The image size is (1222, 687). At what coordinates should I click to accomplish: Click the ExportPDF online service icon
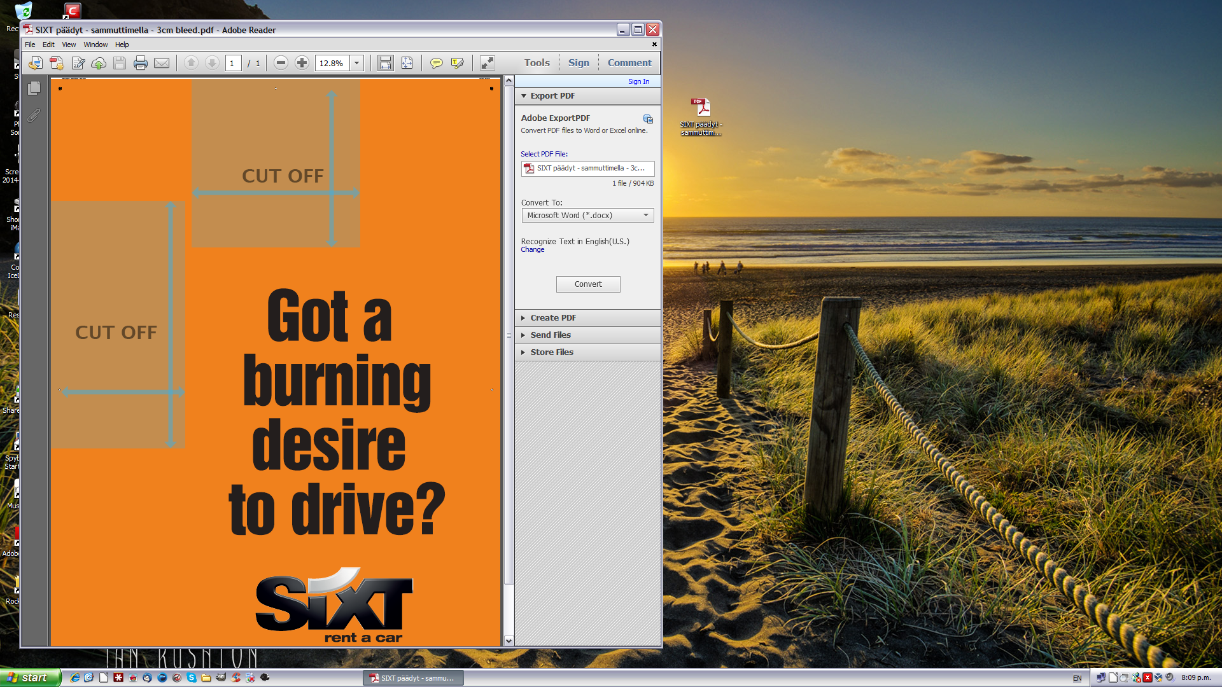pos(648,119)
